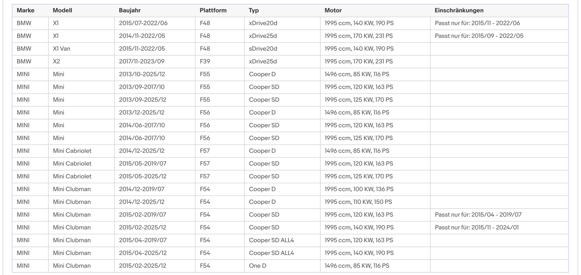Click the Cooper SD ALL4 140 KW row
Image resolution: width=581 pixels, height=275 pixels.
coord(290,253)
